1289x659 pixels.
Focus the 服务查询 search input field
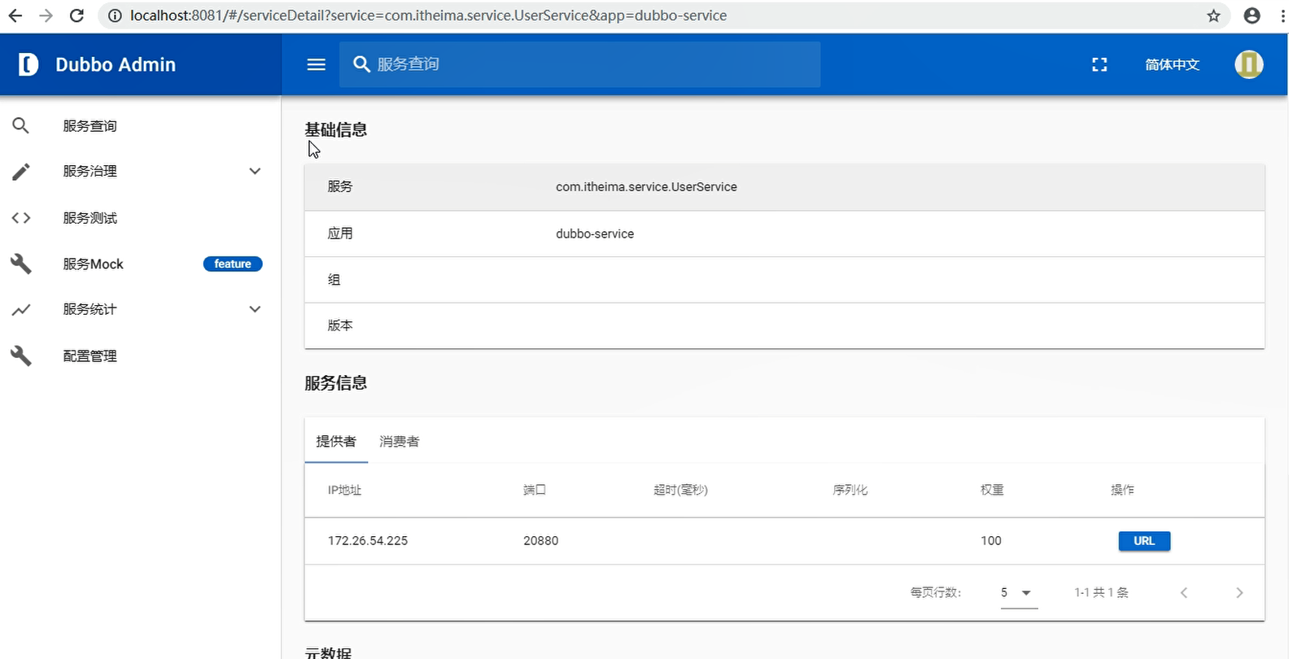pyautogui.click(x=579, y=64)
